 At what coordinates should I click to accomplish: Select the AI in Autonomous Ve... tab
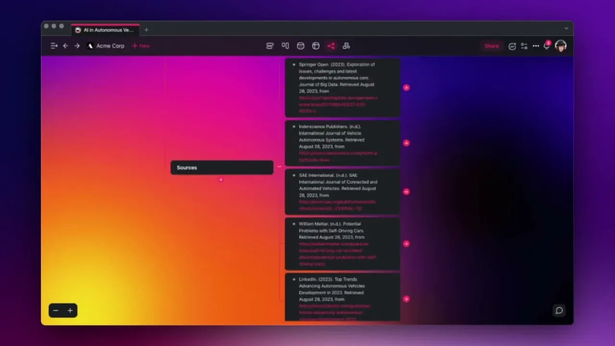click(105, 30)
